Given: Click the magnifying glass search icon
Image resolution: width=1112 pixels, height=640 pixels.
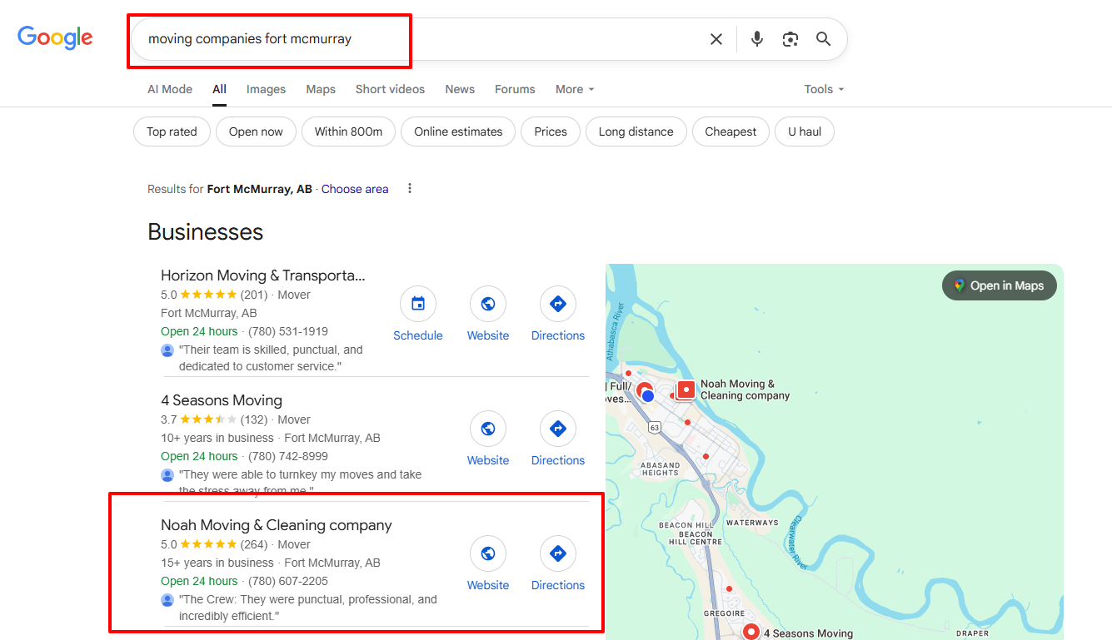Looking at the screenshot, I should (x=823, y=39).
